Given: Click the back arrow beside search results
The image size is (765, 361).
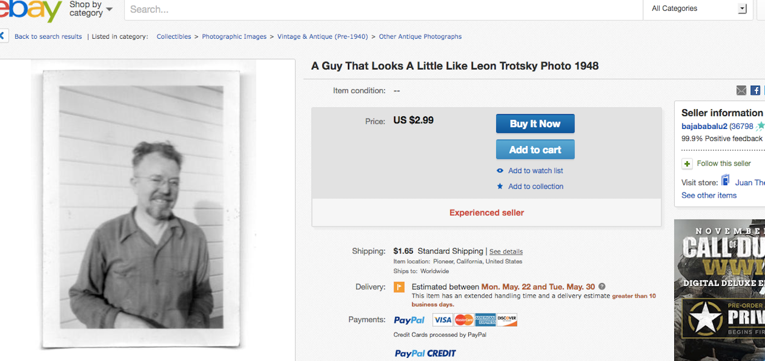Looking at the screenshot, I should [2, 37].
